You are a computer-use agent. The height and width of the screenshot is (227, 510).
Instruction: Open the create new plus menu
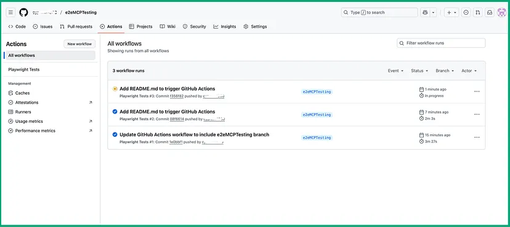[451, 13]
